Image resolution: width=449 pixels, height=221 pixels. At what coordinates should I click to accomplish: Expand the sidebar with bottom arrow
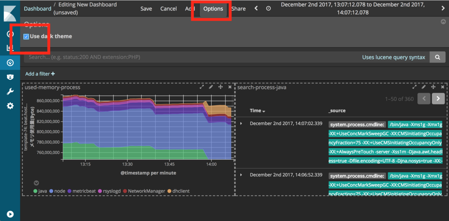click(x=10, y=214)
